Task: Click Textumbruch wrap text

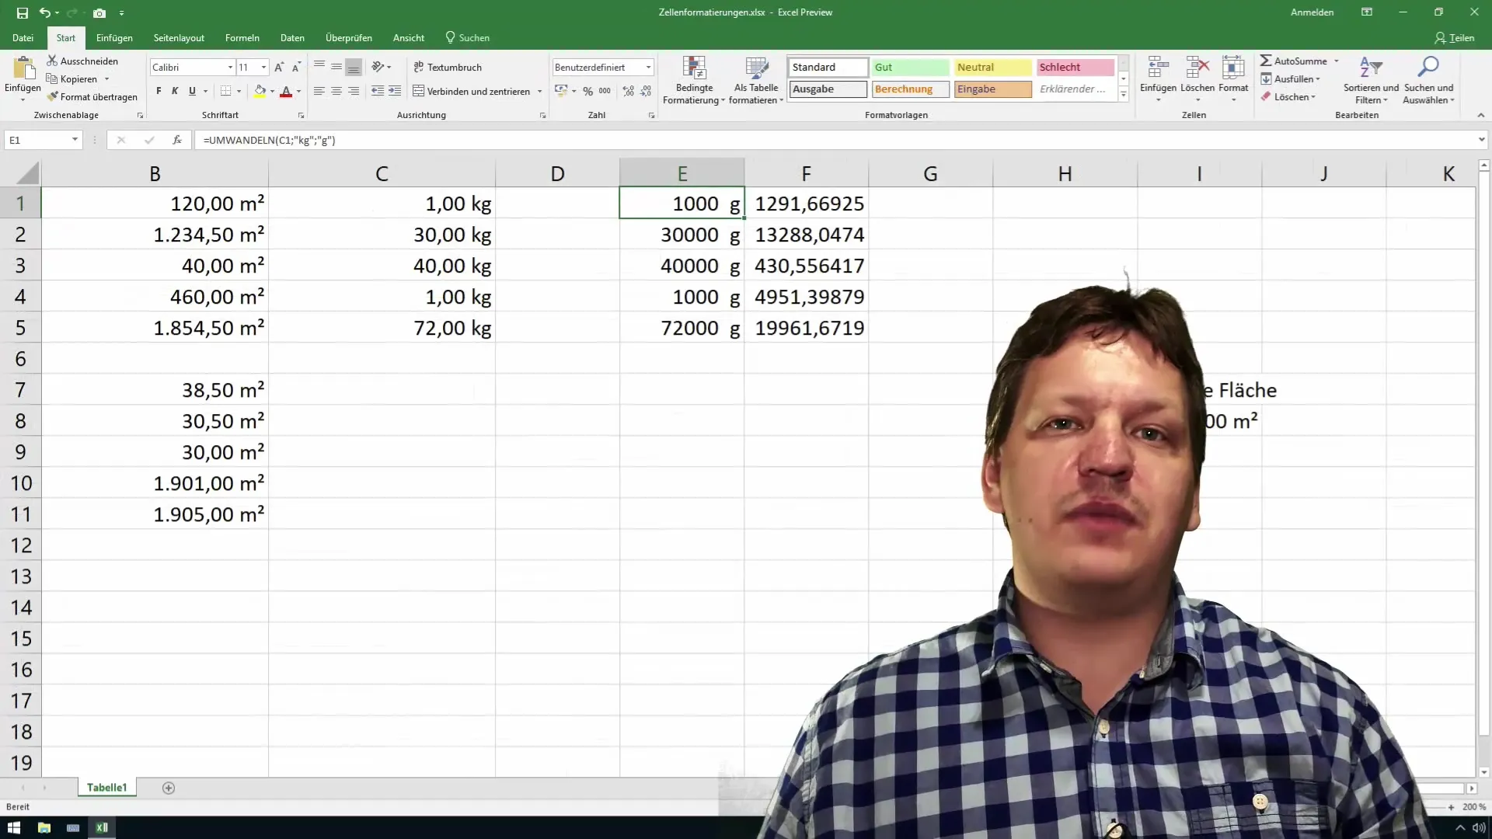Action: 448,67
